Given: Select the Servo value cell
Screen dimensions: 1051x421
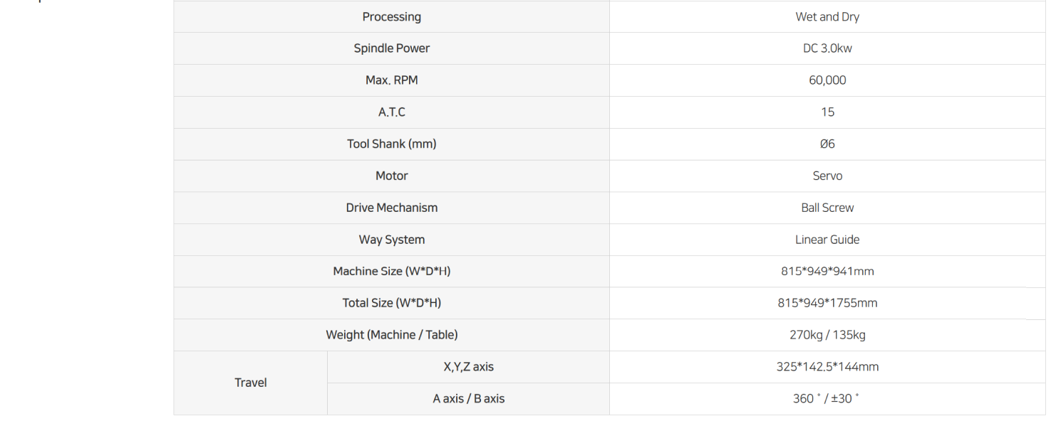Looking at the screenshot, I should pyautogui.click(x=827, y=176).
